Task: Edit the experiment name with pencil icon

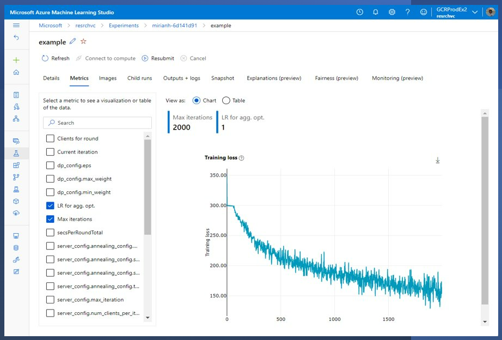Action: point(74,42)
